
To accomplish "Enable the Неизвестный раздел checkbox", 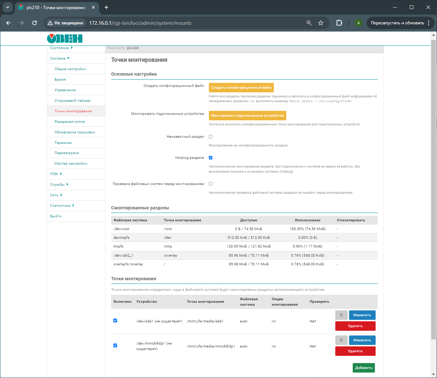I will tap(211, 137).
